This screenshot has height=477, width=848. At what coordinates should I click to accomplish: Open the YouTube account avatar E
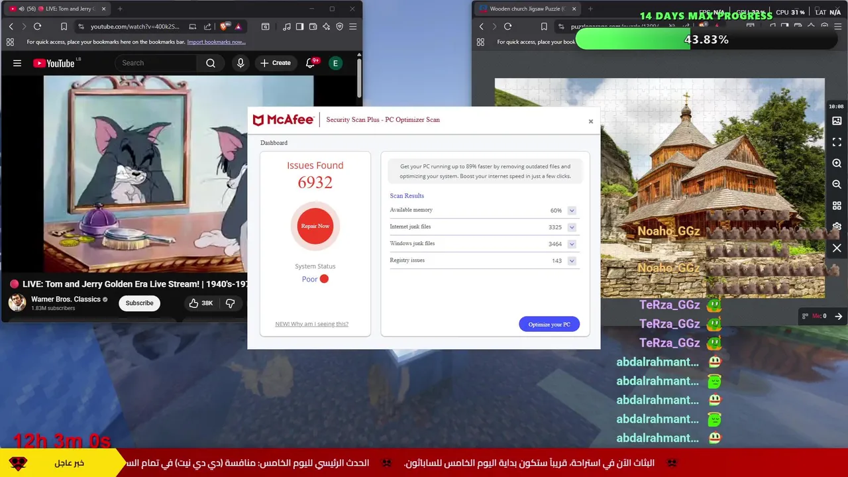[x=335, y=63]
